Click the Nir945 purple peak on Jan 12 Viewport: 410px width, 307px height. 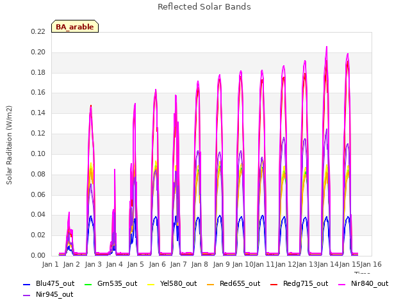pyautogui.click(x=284, y=138)
